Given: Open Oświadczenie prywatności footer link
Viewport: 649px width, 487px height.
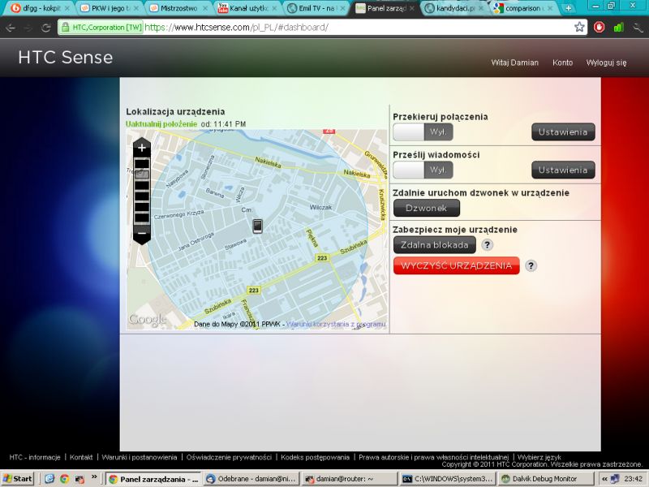Looking at the screenshot, I should click(x=229, y=457).
